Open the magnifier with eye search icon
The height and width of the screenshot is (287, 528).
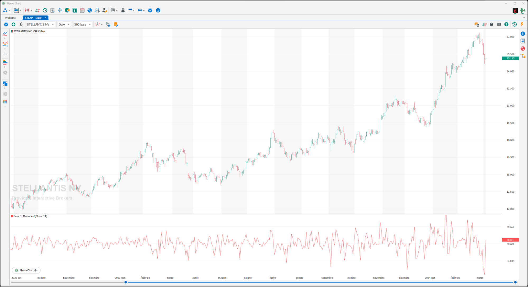(x=97, y=10)
